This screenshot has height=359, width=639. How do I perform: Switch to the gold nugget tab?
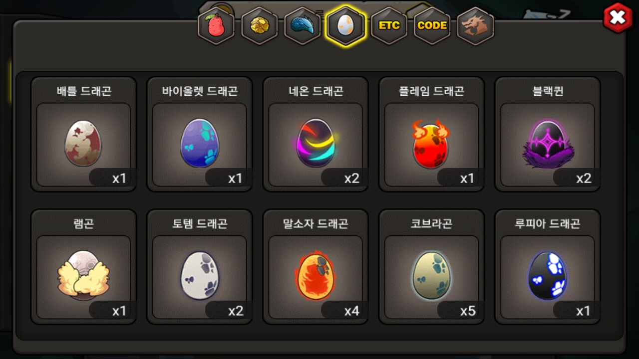coord(260,26)
